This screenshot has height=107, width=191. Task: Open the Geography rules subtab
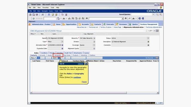(x=58, y=55)
